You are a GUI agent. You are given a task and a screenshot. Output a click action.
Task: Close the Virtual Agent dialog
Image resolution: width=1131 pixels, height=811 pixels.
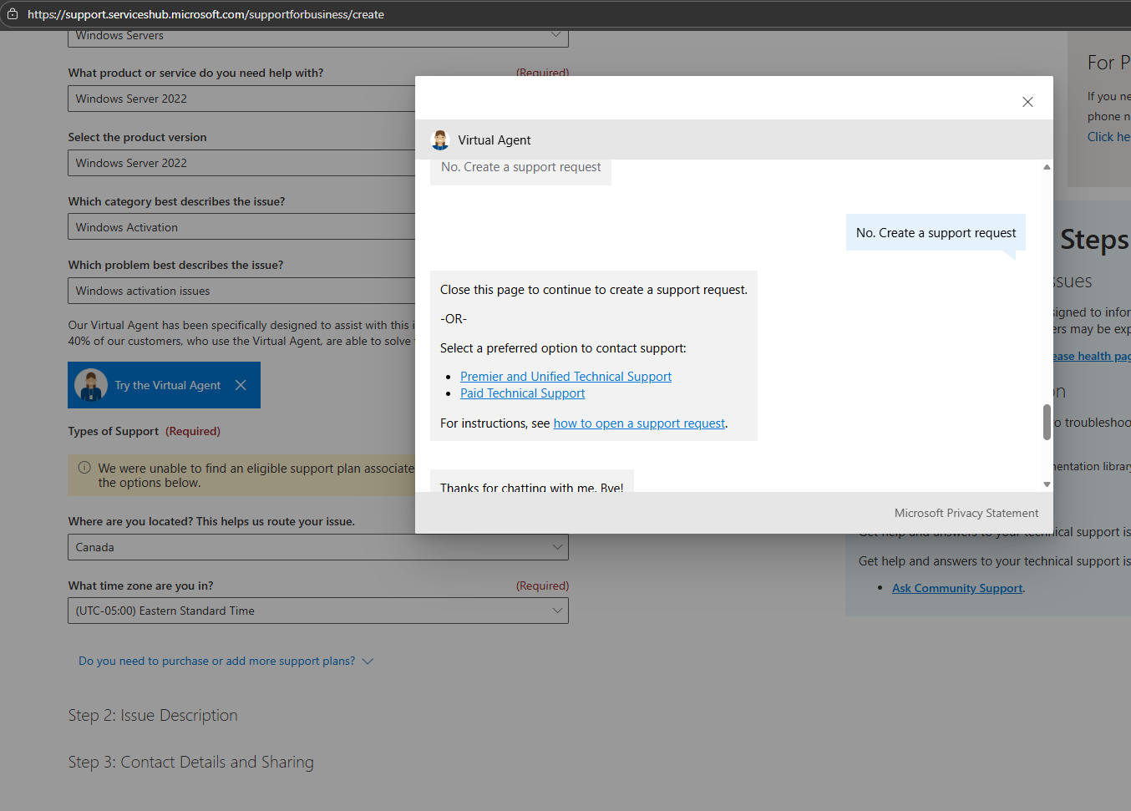(1027, 102)
